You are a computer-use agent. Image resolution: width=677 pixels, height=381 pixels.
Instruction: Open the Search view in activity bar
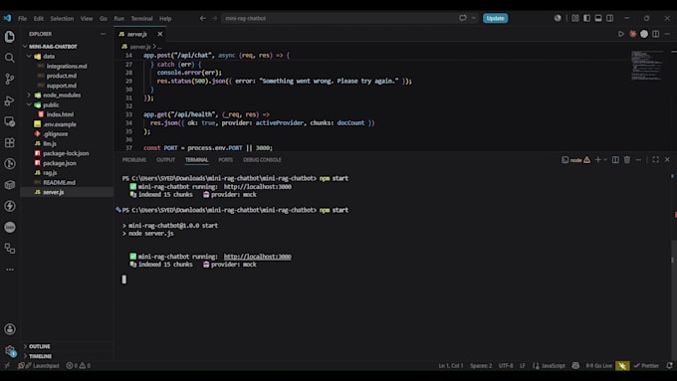pos(10,58)
